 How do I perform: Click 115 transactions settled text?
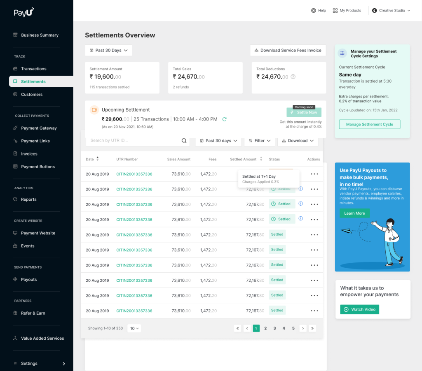(x=110, y=87)
